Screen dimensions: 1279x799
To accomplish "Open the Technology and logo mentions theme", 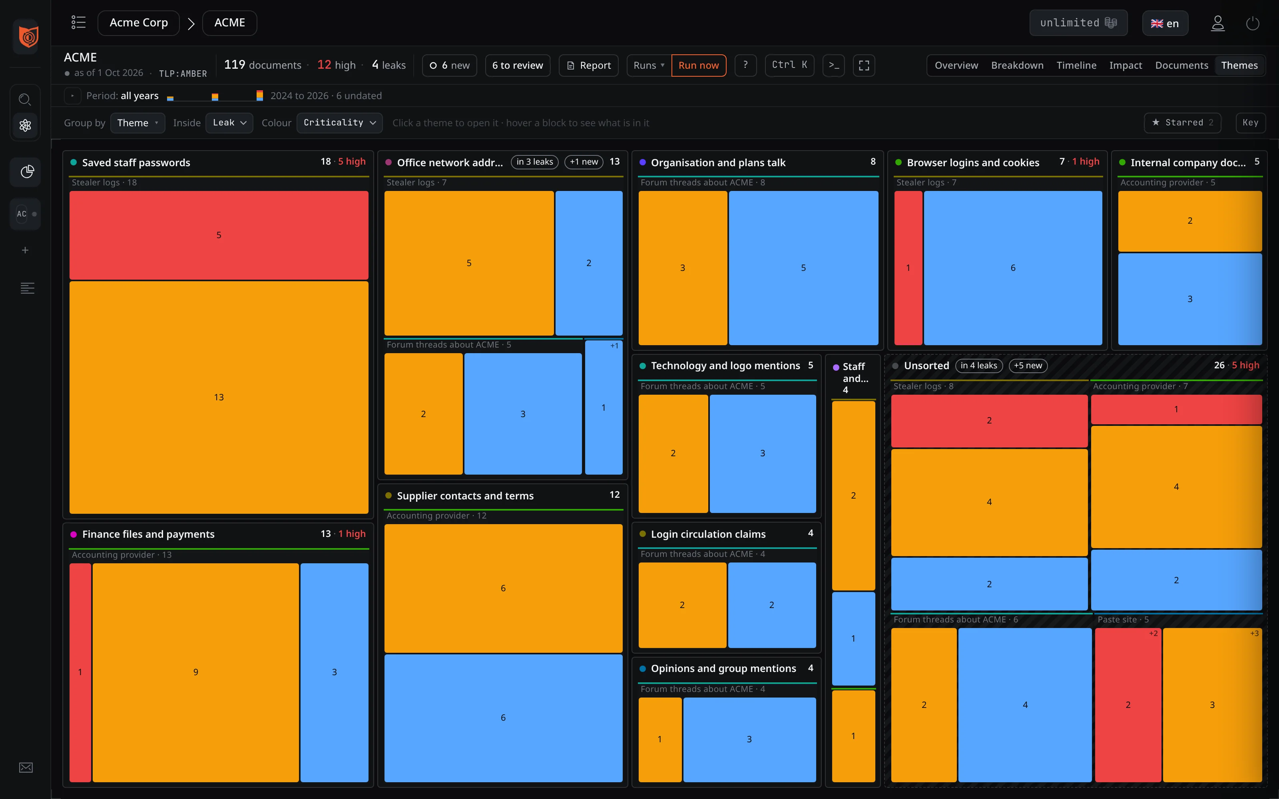I will pyautogui.click(x=725, y=365).
